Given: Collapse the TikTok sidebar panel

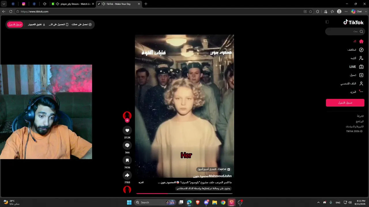Looking at the screenshot, I should point(327,22).
